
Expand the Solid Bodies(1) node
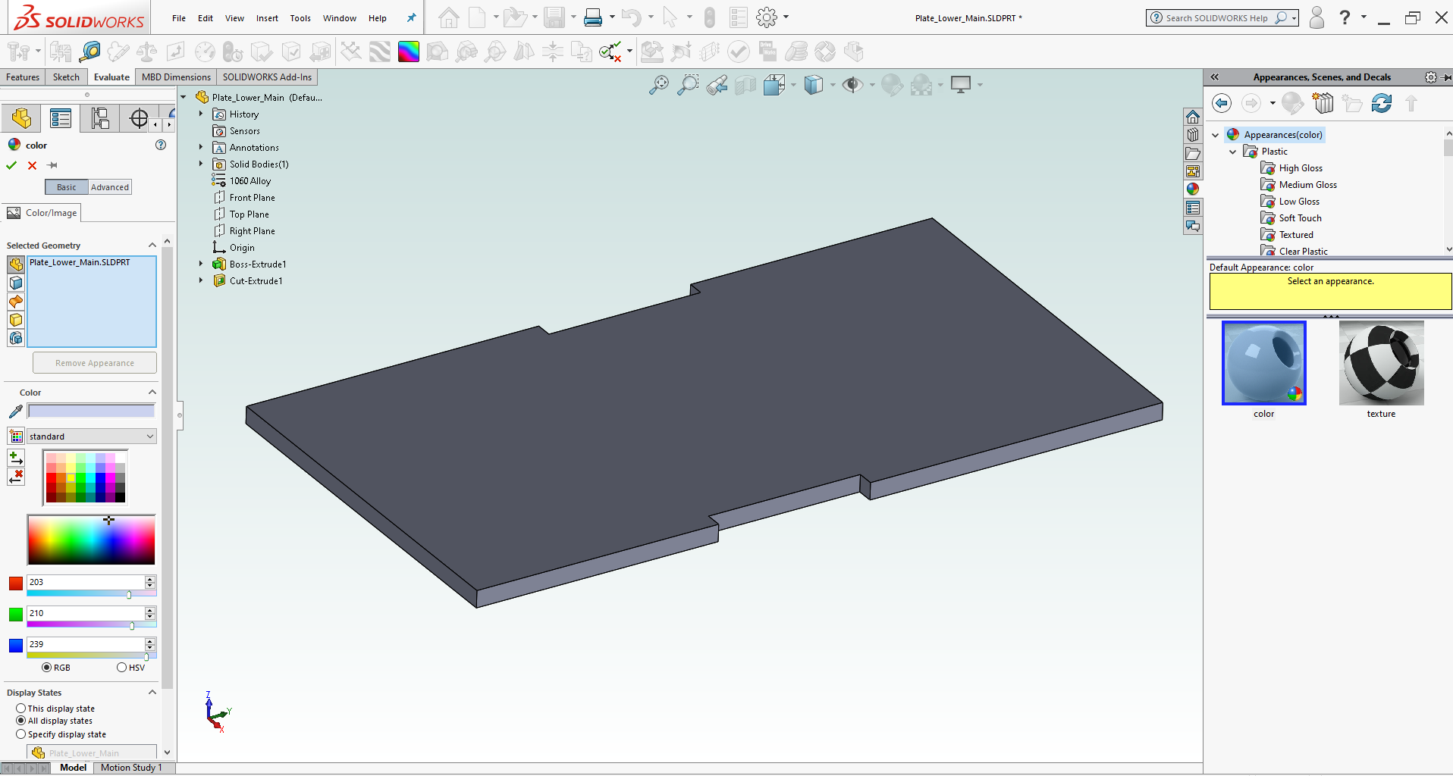(x=201, y=164)
